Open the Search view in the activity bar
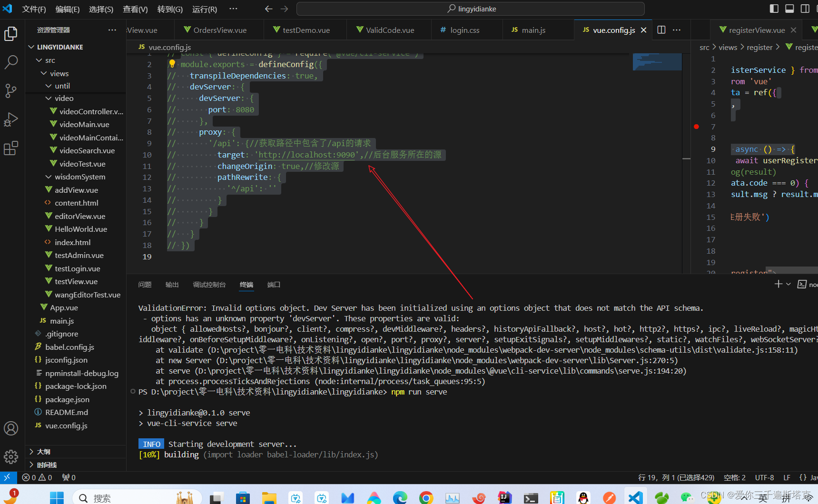Image resolution: width=818 pixels, height=504 pixels. pos(11,62)
